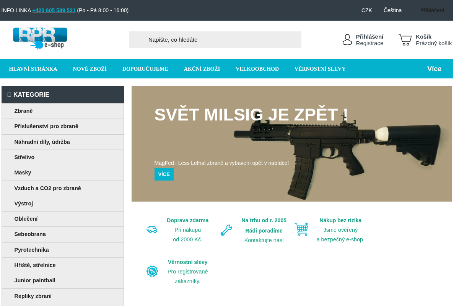459x306 pixels.
Task: Open the Náhradní díly, údržba category
Action: click(x=63, y=142)
